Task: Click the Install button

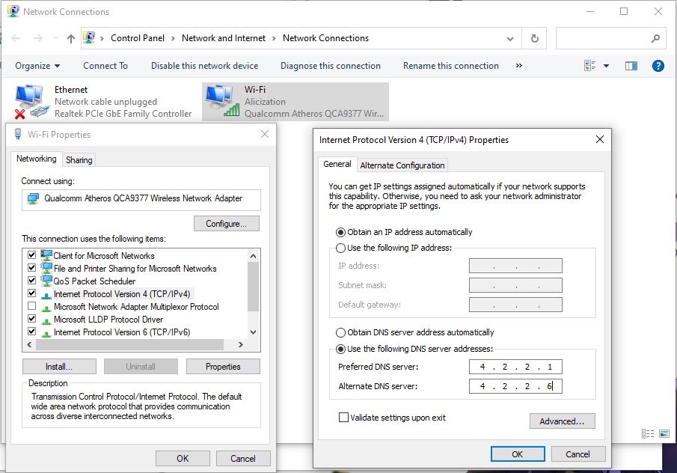Action: coord(59,367)
